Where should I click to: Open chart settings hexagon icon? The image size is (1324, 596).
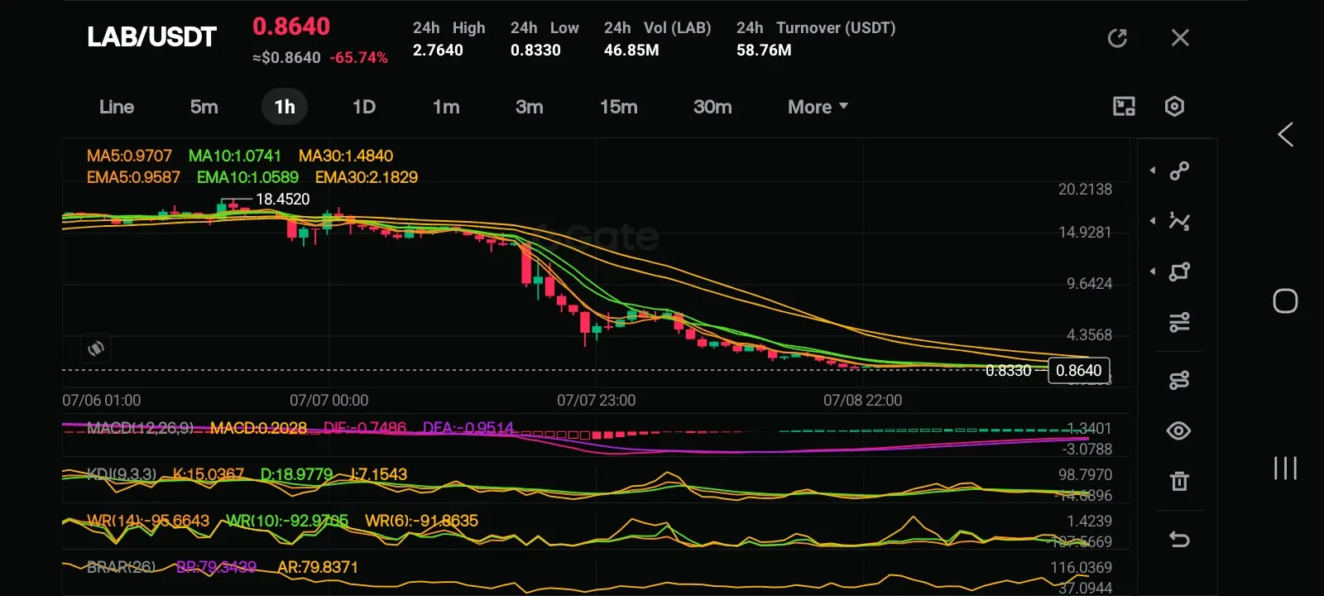pyautogui.click(x=1174, y=106)
